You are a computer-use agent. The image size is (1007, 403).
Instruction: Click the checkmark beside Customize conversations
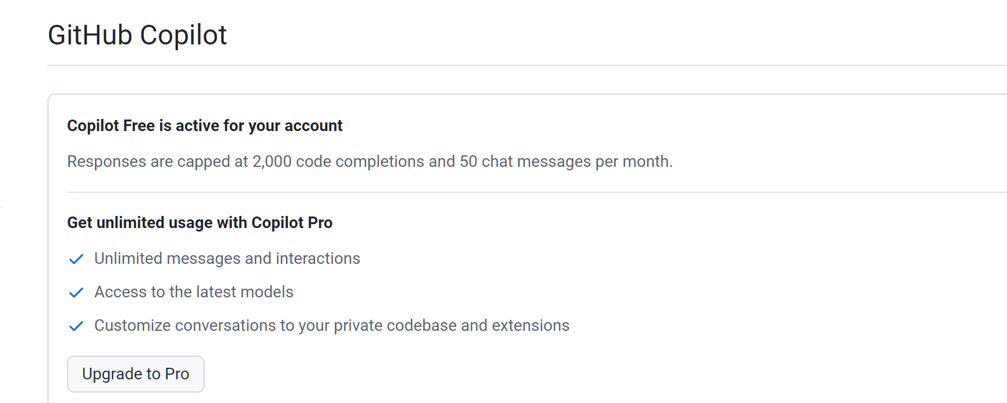click(x=76, y=326)
